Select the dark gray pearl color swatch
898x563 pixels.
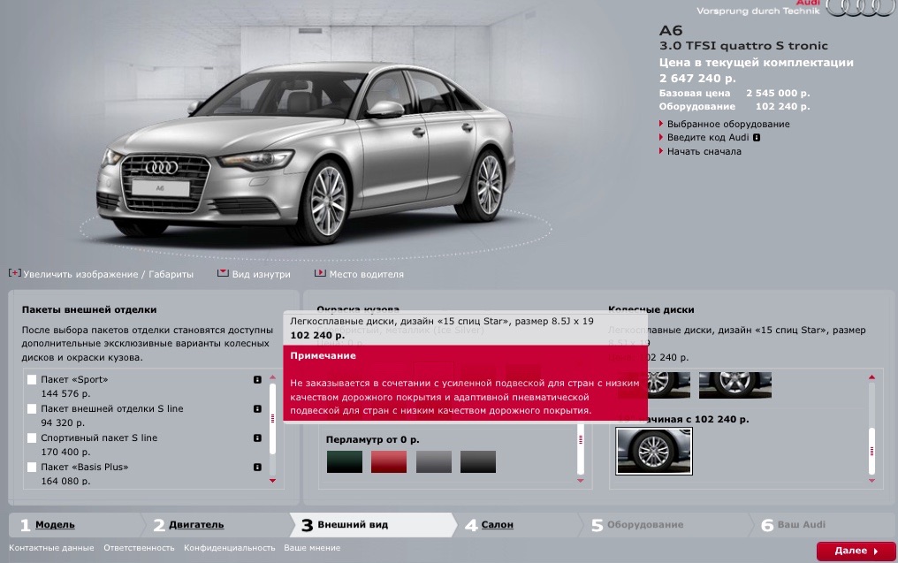(x=477, y=461)
